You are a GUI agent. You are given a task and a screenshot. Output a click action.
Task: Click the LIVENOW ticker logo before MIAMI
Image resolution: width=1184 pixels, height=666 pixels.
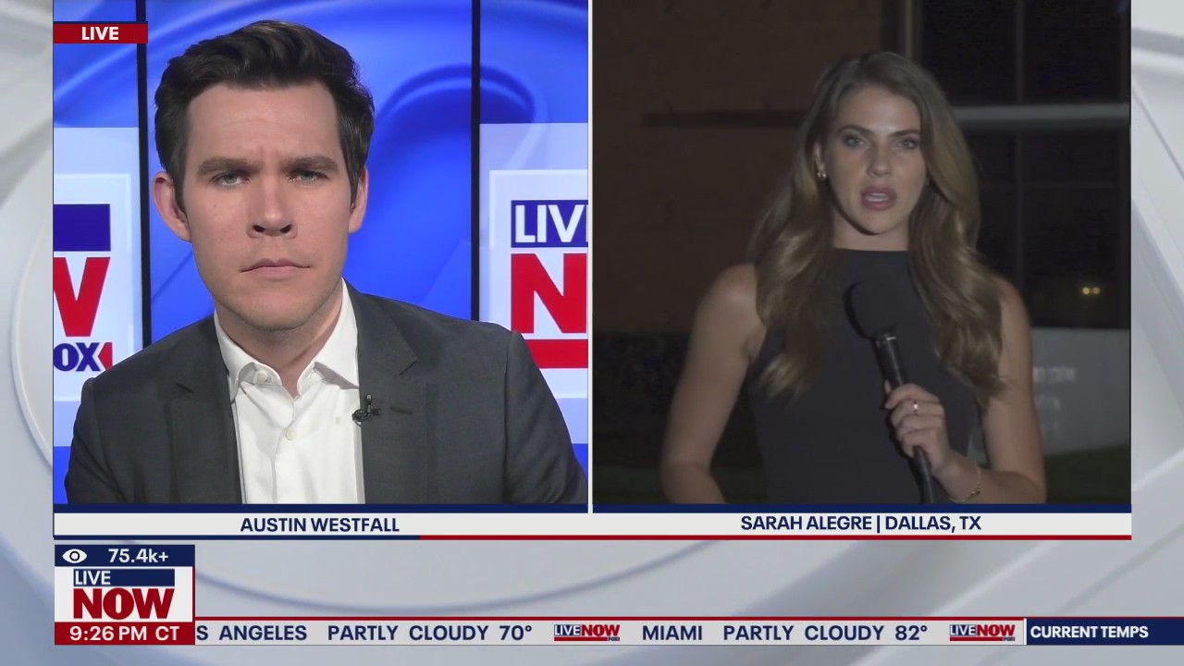[586, 632]
